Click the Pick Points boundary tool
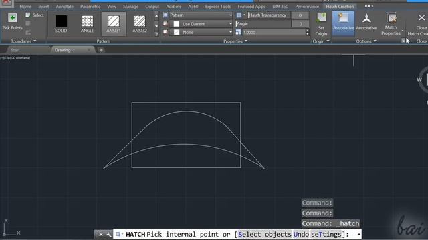This screenshot has height=240, width=428. [x=12, y=21]
